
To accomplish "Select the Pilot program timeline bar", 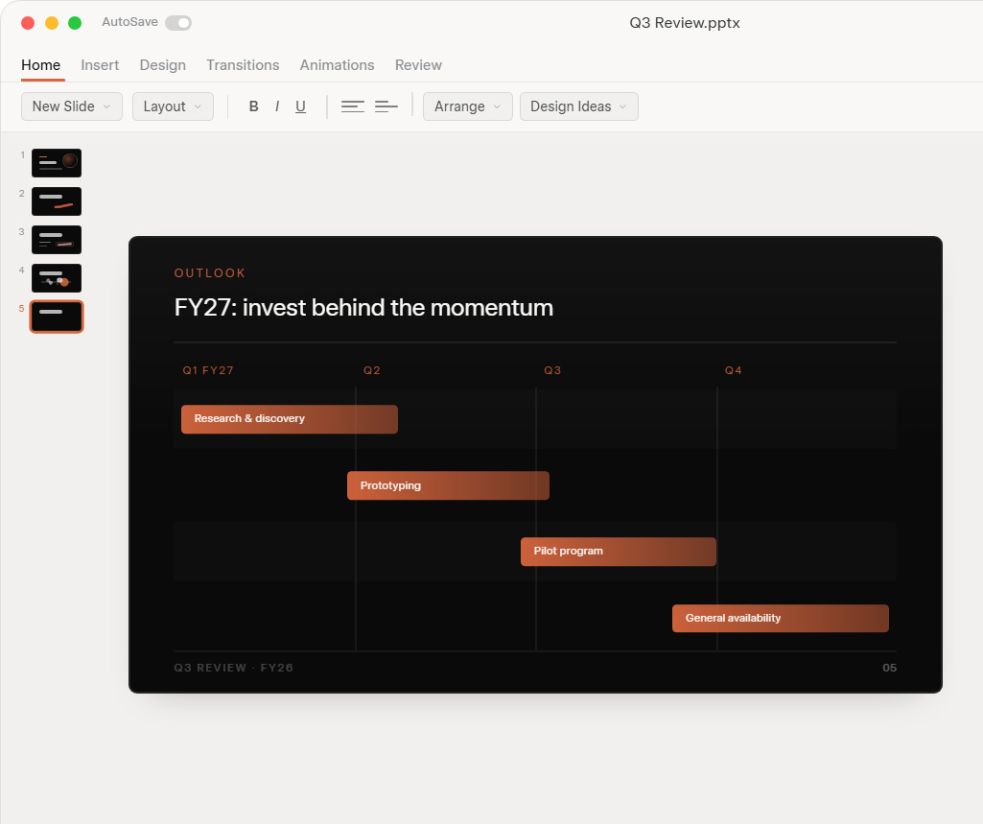I will tap(619, 552).
